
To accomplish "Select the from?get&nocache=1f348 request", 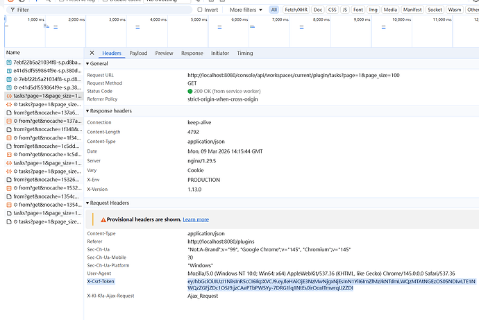I will point(45,129).
